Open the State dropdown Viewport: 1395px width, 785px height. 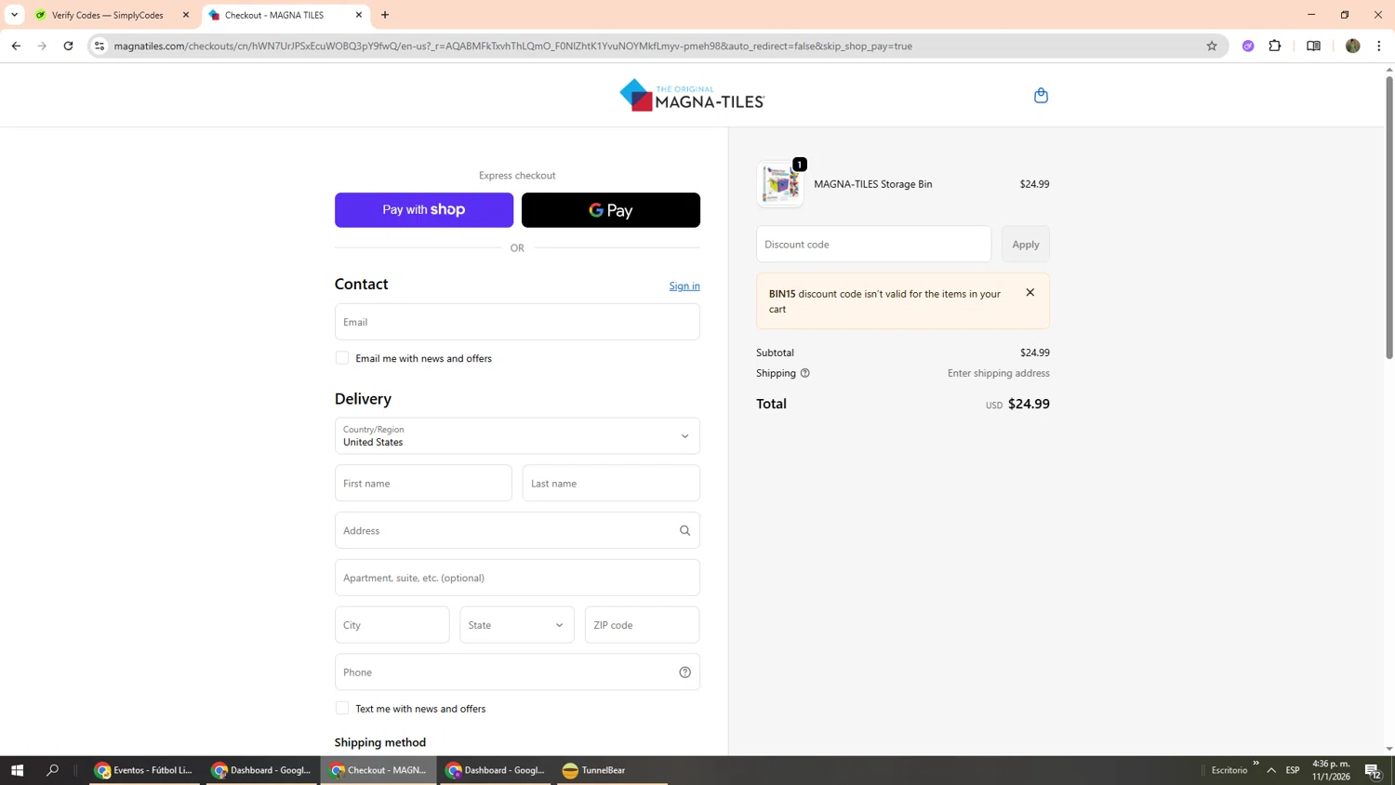516,625
